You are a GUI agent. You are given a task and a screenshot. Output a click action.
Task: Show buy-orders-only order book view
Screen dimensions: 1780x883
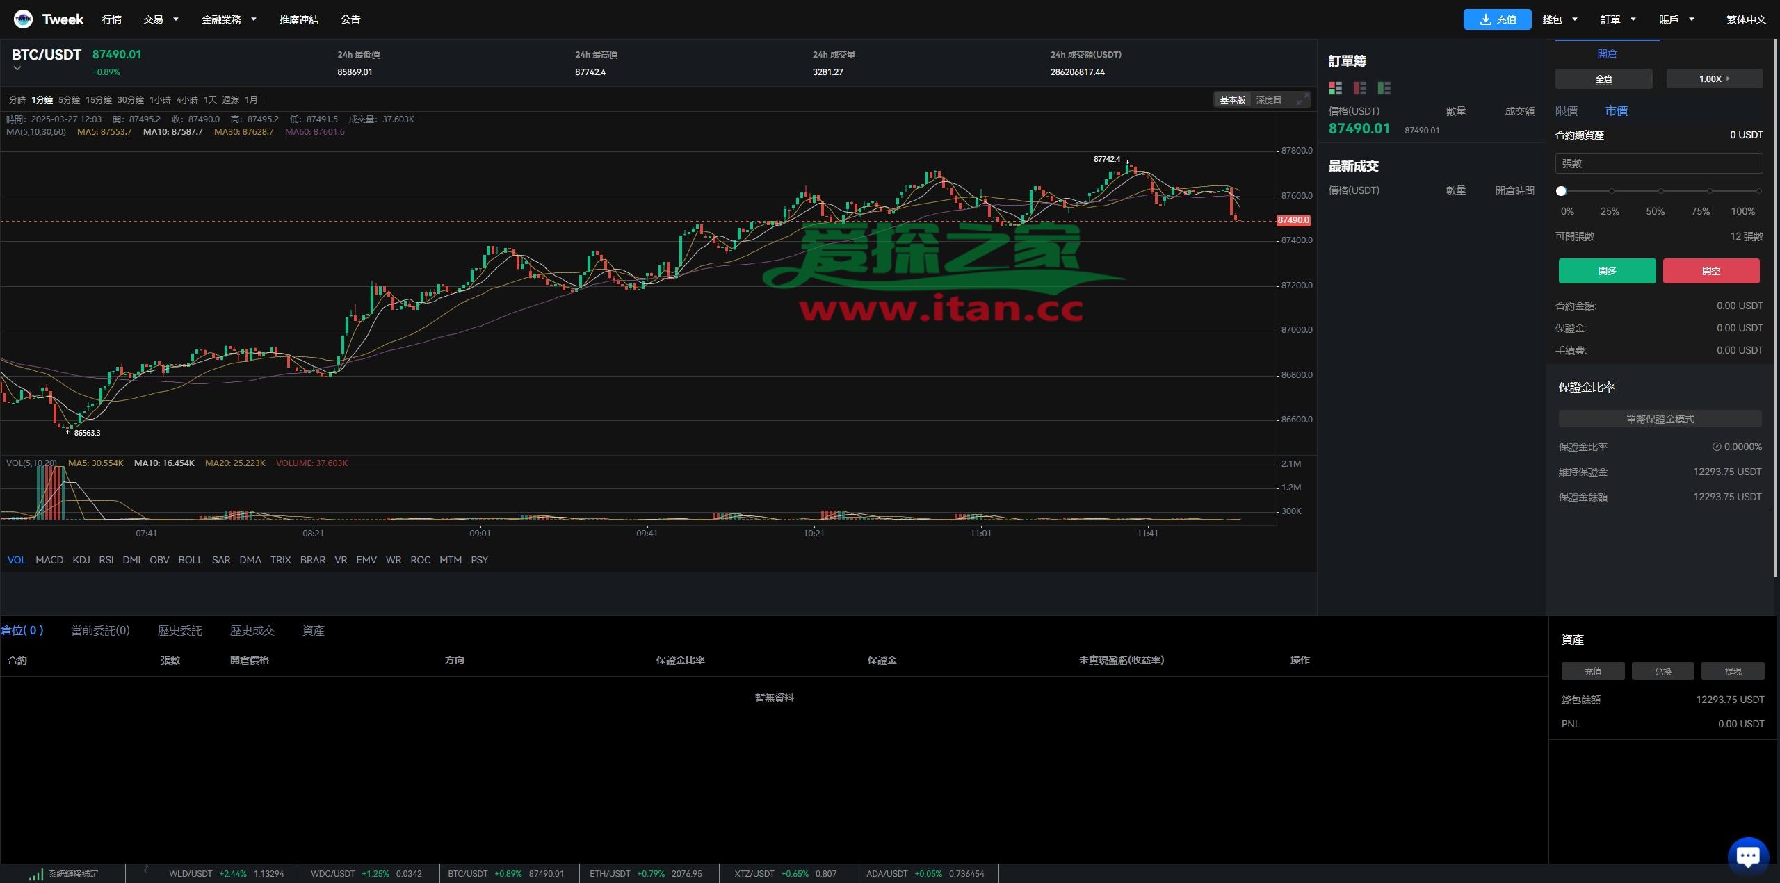click(x=1384, y=88)
